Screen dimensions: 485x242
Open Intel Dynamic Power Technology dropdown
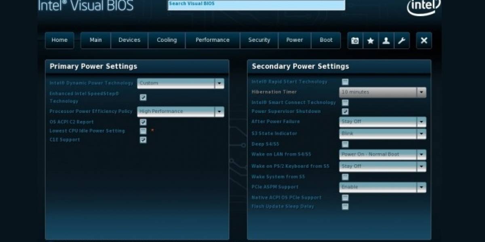pos(181,83)
